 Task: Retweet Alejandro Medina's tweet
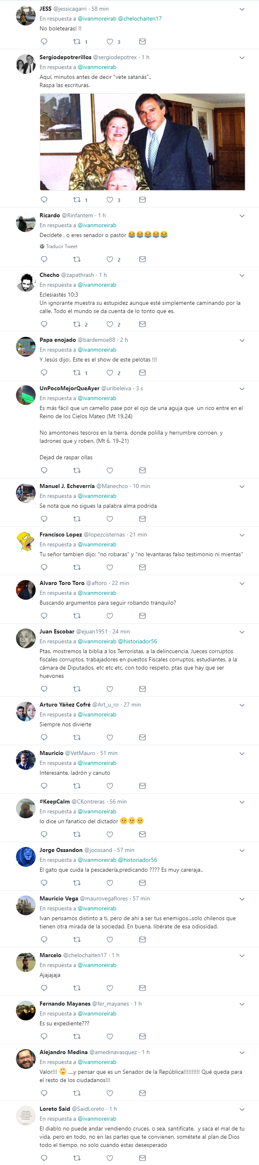[x=77, y=1093]
